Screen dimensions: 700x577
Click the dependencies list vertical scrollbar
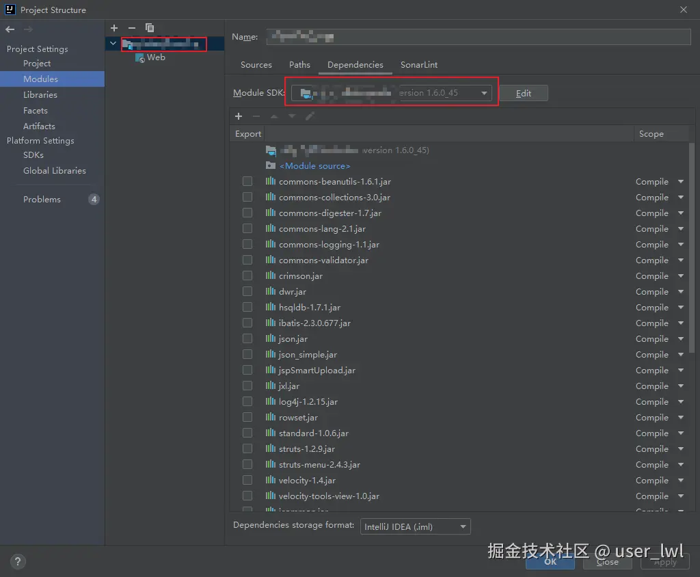tap(692, 248)
